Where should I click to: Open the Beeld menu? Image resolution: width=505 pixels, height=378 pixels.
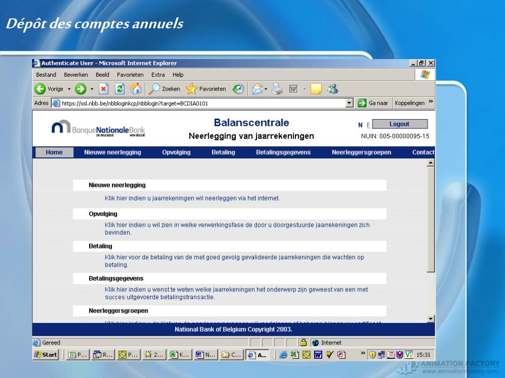pos(103,75)
